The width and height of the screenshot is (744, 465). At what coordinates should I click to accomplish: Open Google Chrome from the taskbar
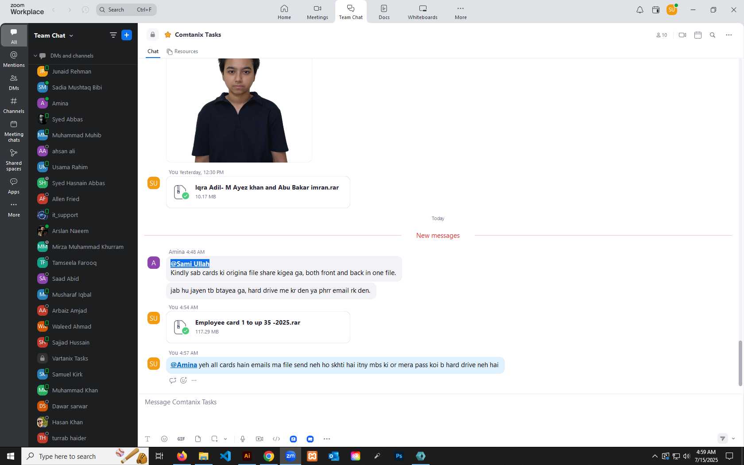[x=269, y=456]
